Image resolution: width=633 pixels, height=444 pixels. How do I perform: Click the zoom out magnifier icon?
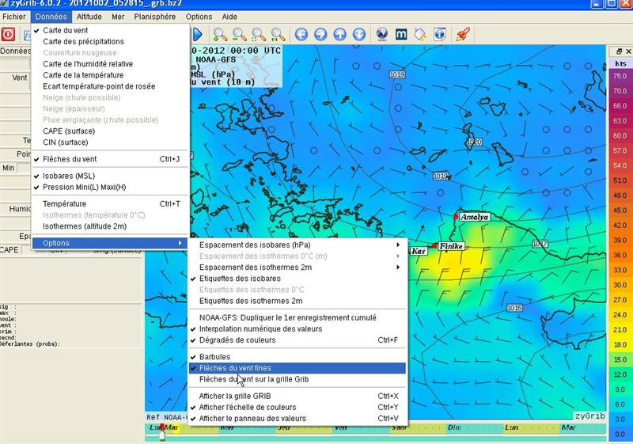point(240,34)
